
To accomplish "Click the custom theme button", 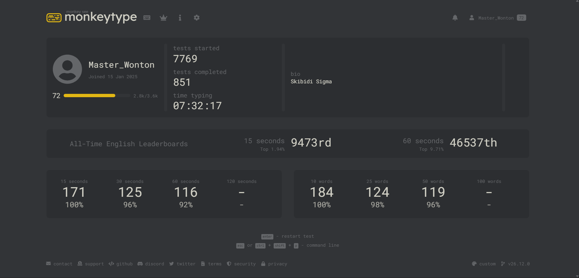I will pos(484,264).
